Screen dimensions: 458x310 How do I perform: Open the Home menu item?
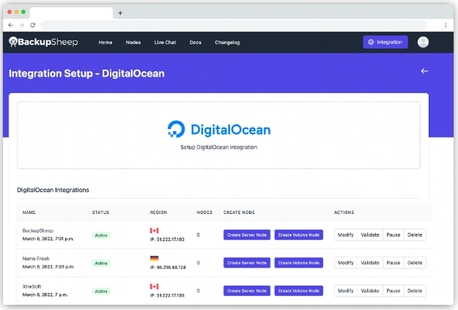(x=106, y=43)
